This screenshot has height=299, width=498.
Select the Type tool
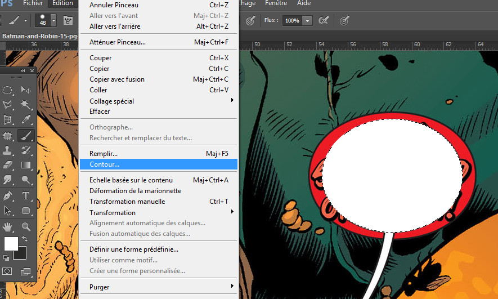tap(26, 196)
